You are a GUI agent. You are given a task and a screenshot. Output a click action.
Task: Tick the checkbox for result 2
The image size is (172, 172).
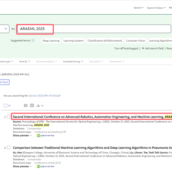(9, 147)
